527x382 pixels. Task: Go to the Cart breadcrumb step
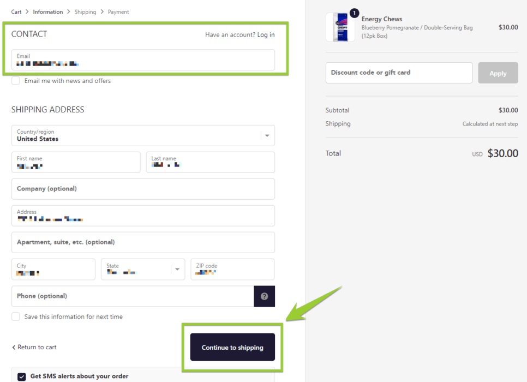[x=16, y=11]
